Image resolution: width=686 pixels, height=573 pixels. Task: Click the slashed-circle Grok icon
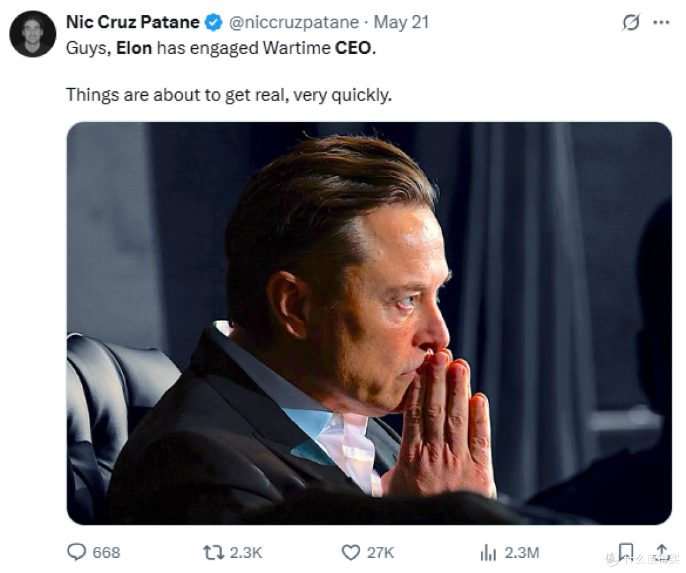631,22
